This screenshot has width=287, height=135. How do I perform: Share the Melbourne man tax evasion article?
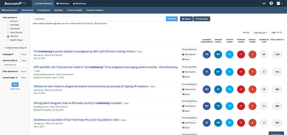186,94
